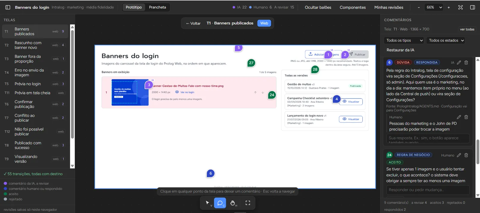Open the Ver no login link
The width and height of the screenshot is (480, 213).
point(185,92)
